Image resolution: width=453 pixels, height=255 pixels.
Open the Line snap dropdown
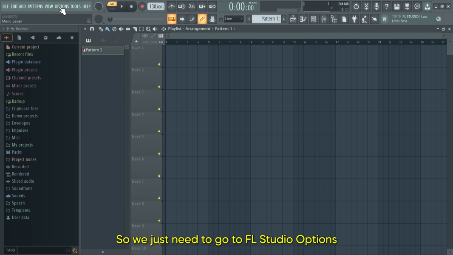(234, 19)
